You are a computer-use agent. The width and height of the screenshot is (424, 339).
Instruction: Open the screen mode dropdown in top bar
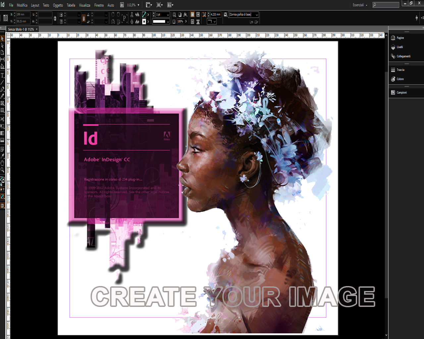click(x=160, y=5)
